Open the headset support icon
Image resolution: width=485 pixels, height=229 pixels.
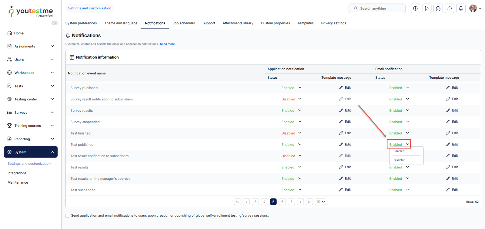pos(438,8)
